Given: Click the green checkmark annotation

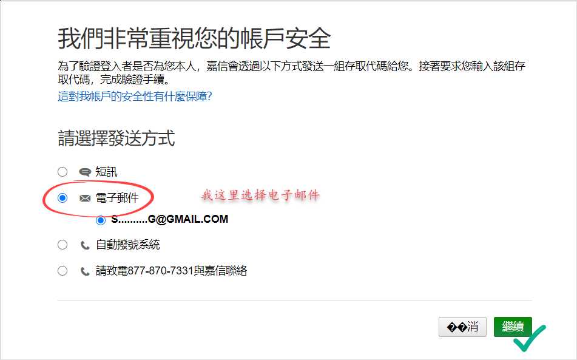Looking at the screenshot, I should [x=530, y=338].
